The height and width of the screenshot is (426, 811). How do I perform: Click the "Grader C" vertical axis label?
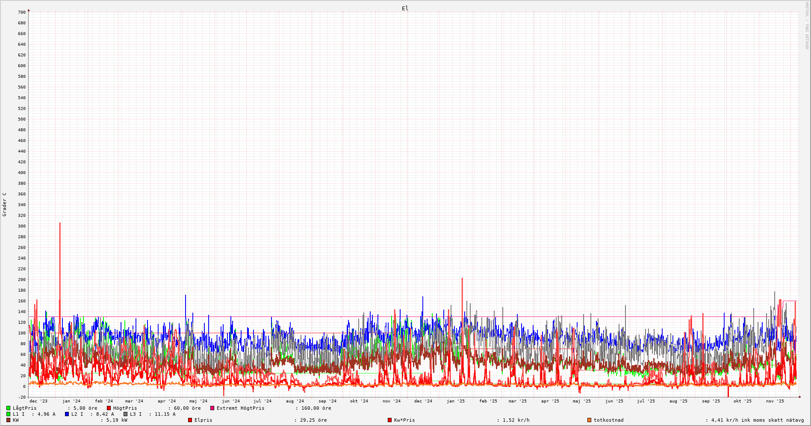click(x=5, y=204)
